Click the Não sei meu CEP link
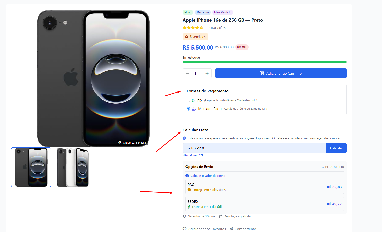This screenshot has height=232, width=382. pyautogui.click(x=193, y=155)
